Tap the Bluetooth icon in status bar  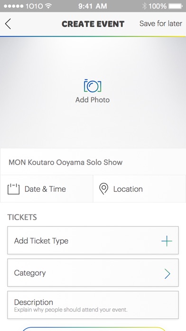pyautogui.click(x=144, y=6)
